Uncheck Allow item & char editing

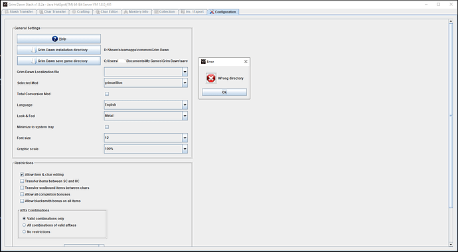tap(22, 174)
